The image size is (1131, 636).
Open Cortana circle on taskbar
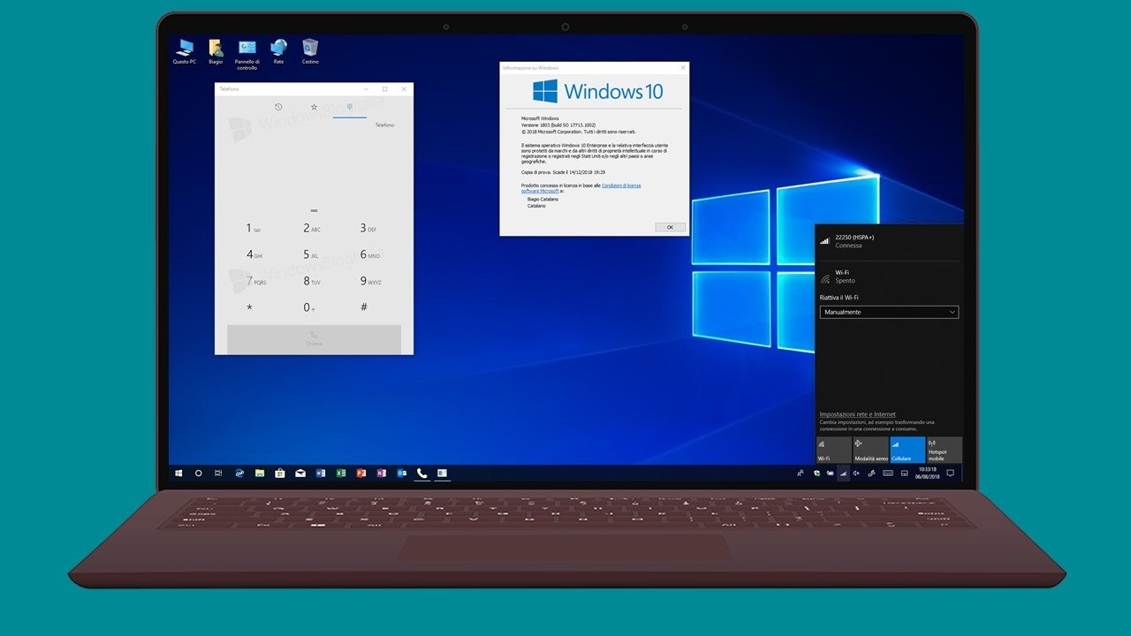[x=199, y=473]
